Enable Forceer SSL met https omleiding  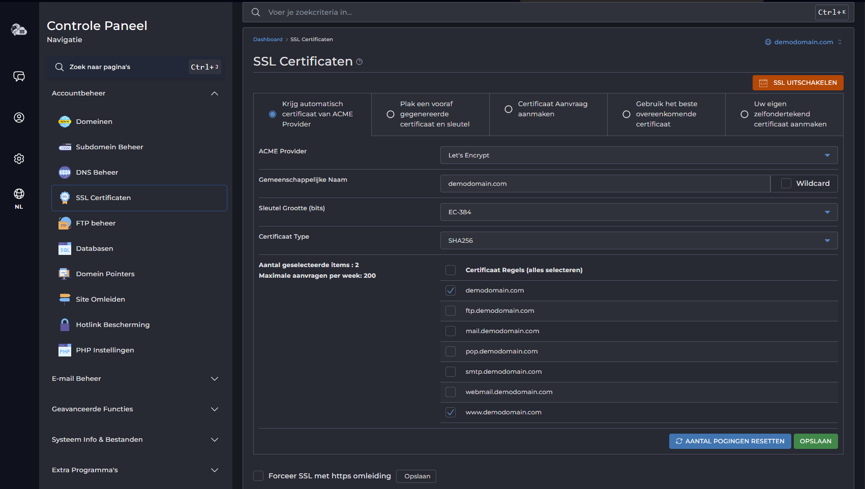(258, 476)
